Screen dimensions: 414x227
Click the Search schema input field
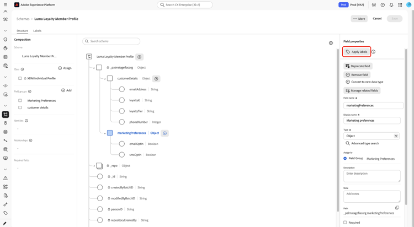coord(111,41)
